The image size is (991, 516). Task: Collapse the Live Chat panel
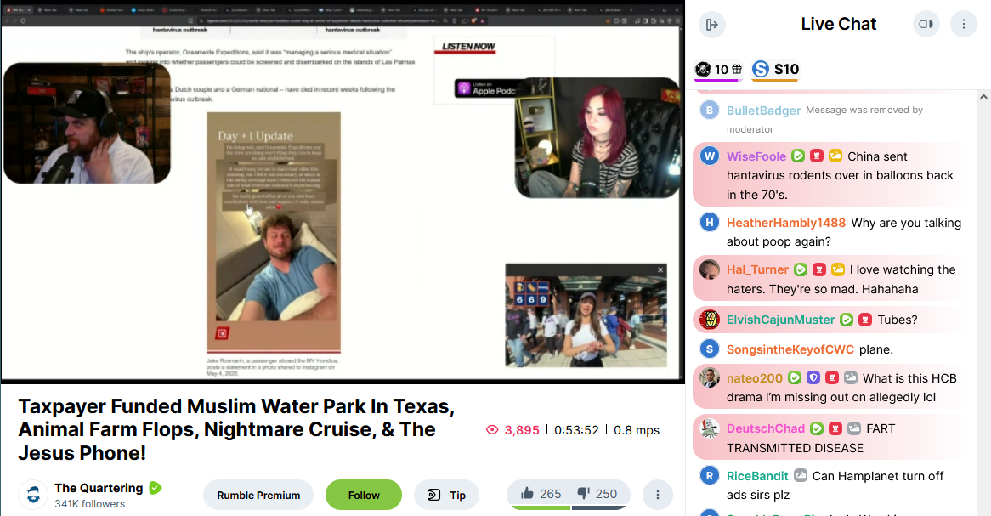tap(711, 25)
